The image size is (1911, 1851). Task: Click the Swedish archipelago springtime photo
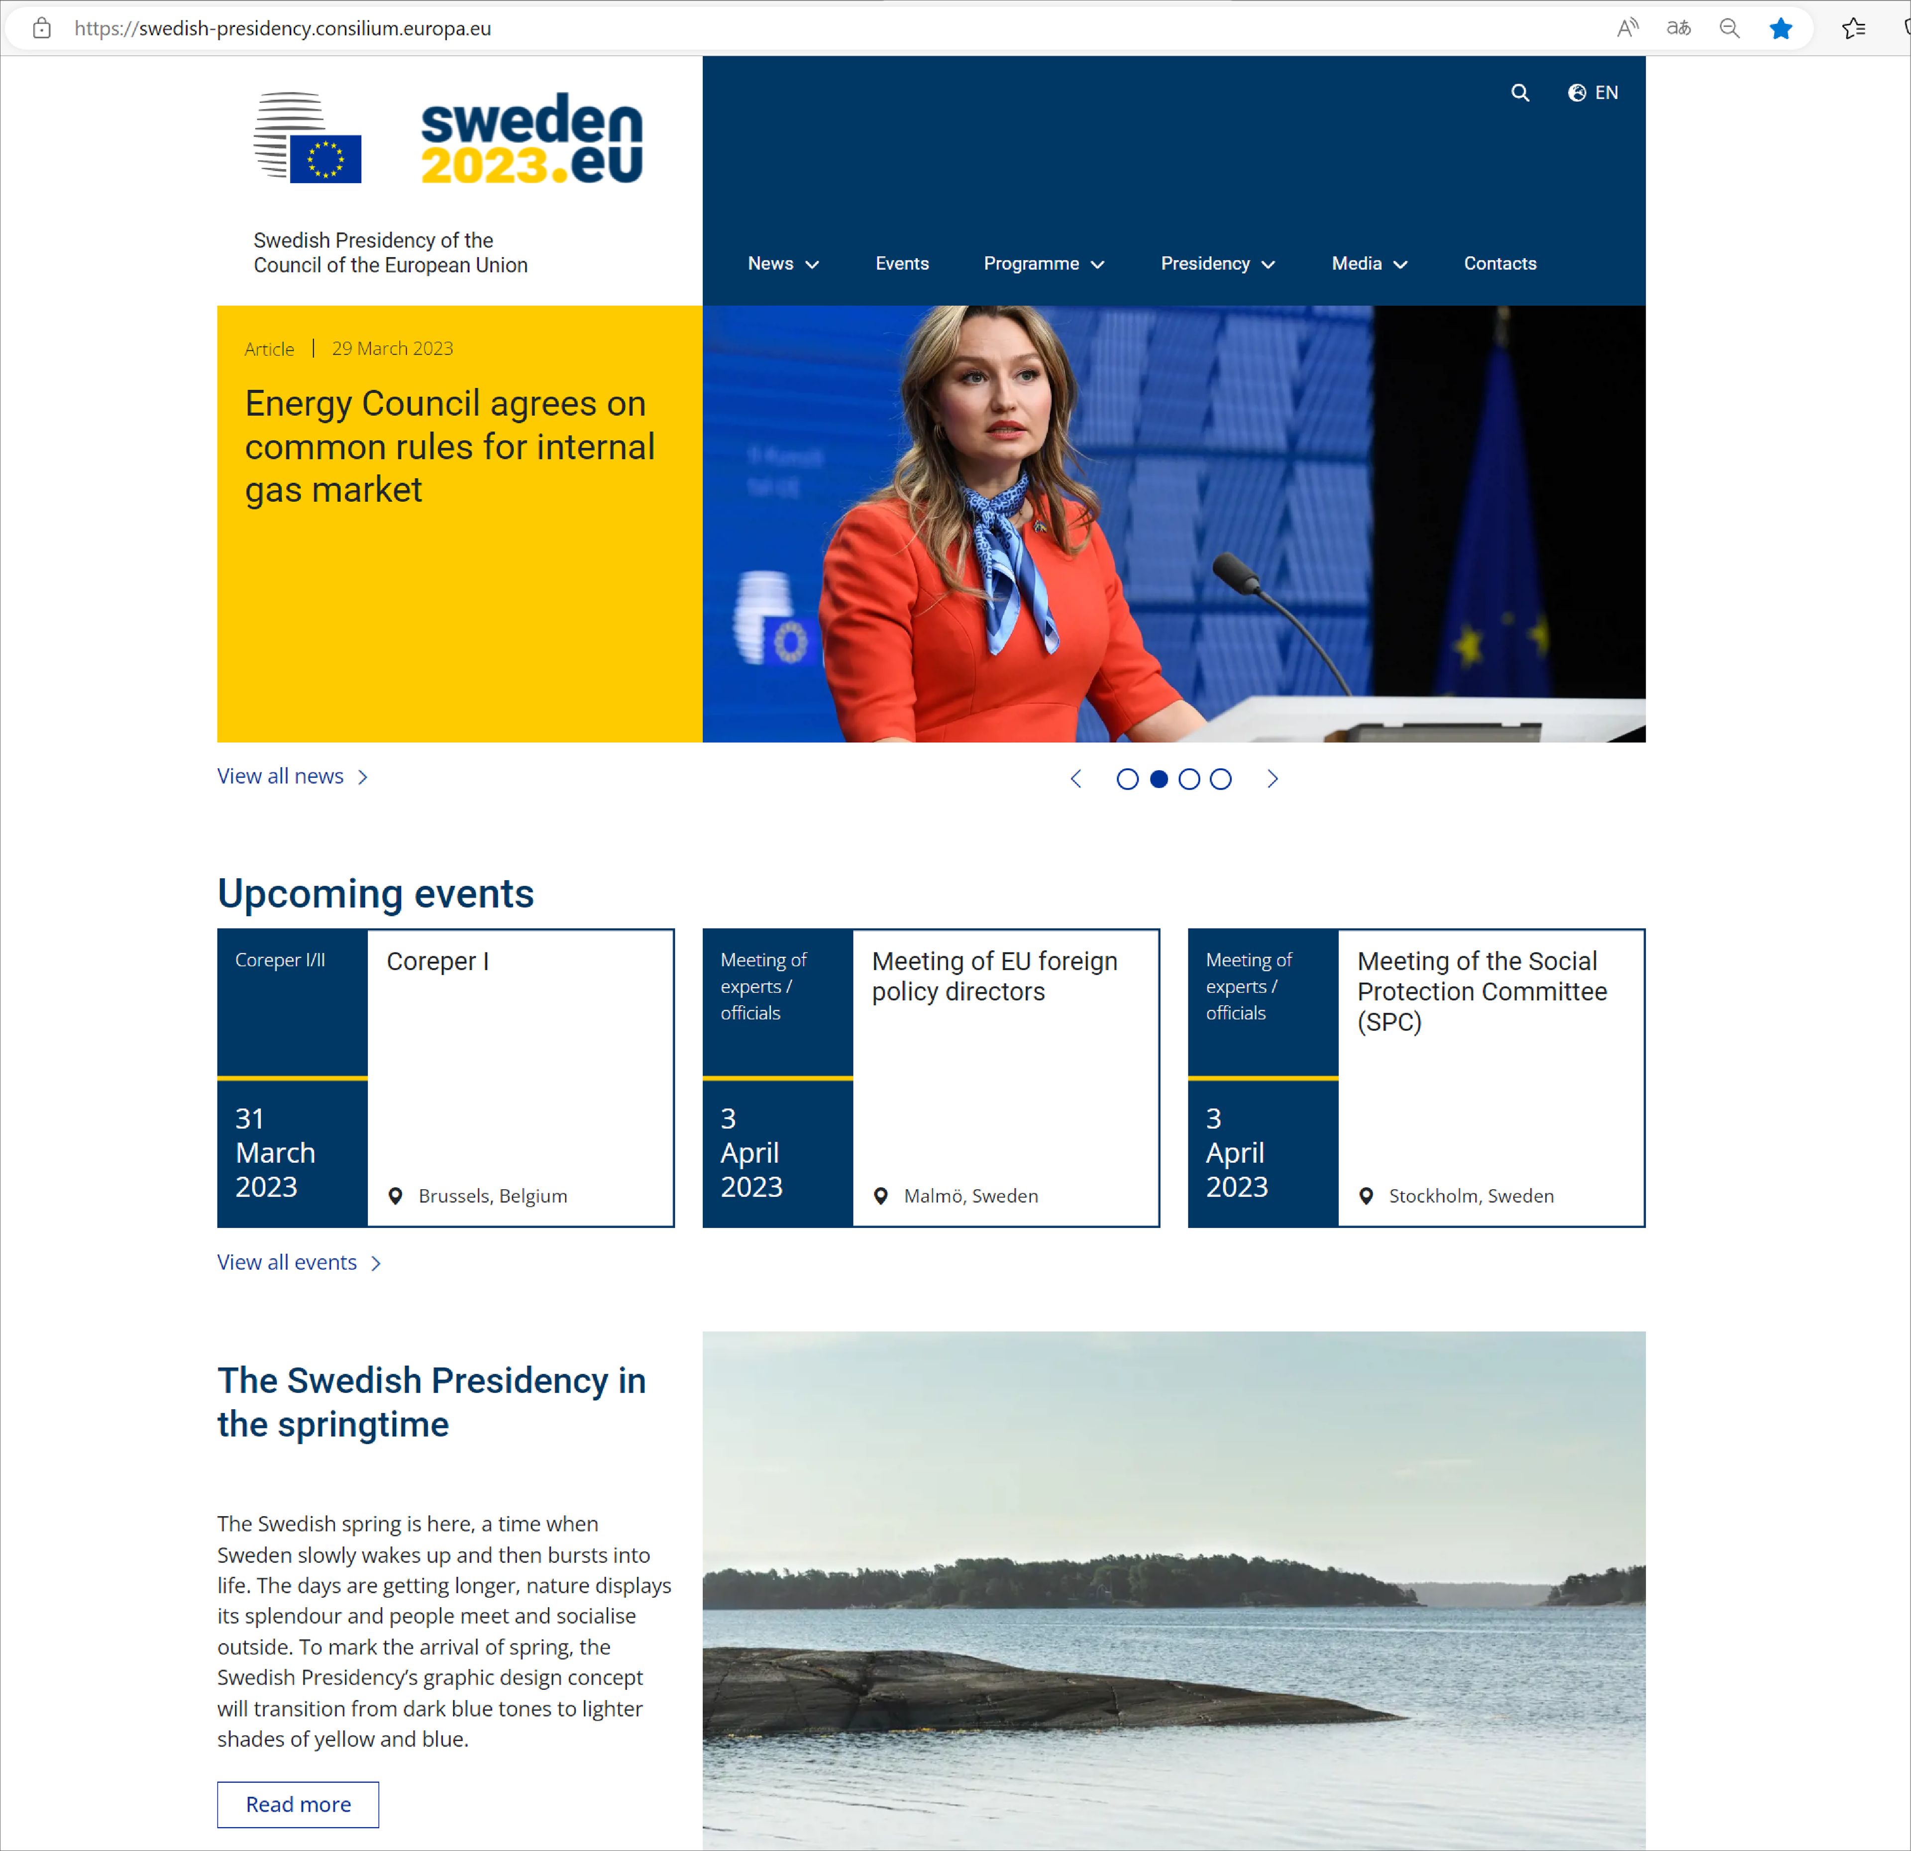[1174, 1591]
